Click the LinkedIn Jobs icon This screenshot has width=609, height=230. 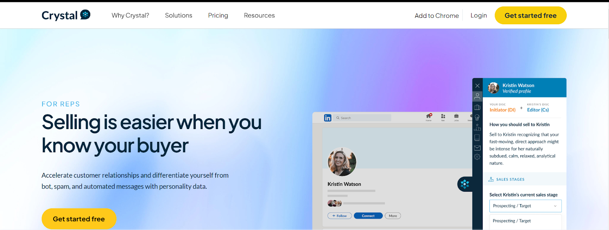pyautogui.click(x=456, y=117)
